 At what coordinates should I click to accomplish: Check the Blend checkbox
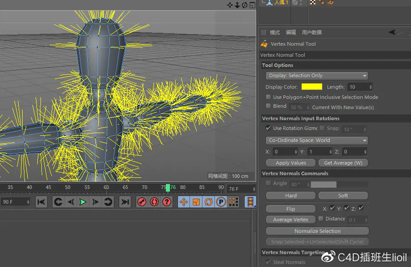click(268, 106)
